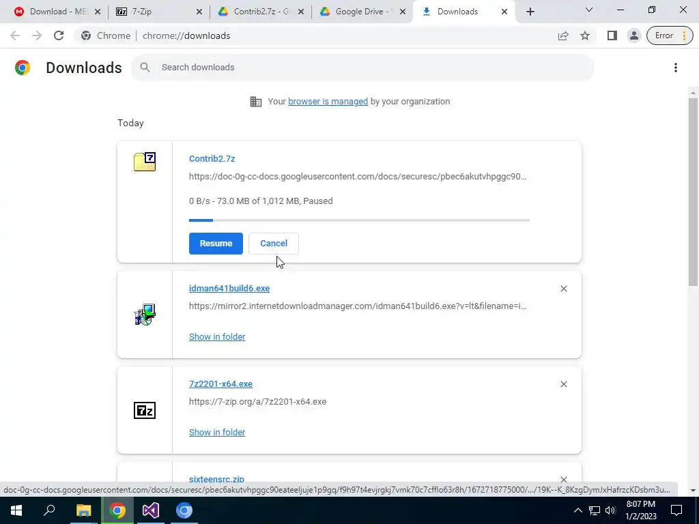Open sixteensrc.zip file link

[x=216, y=480]
